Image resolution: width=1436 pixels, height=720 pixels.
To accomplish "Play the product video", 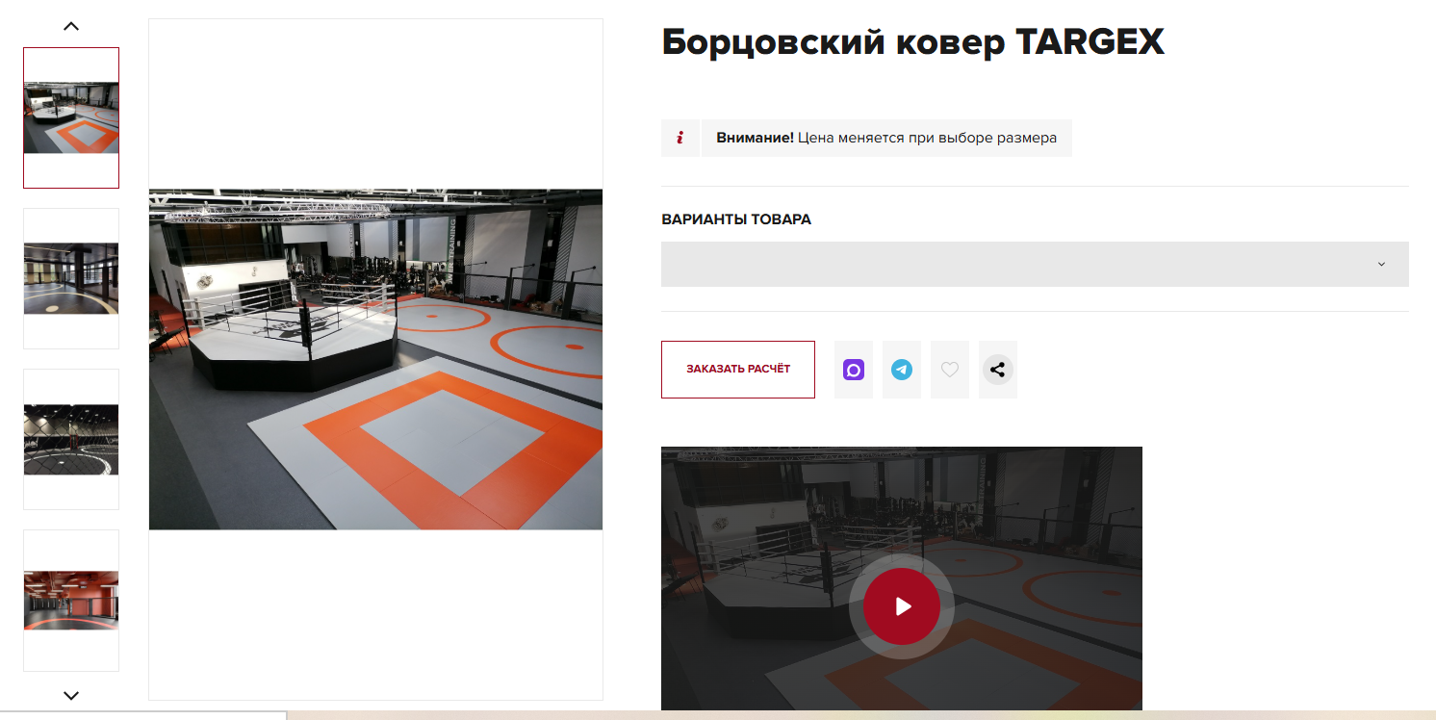I will 902,606.
